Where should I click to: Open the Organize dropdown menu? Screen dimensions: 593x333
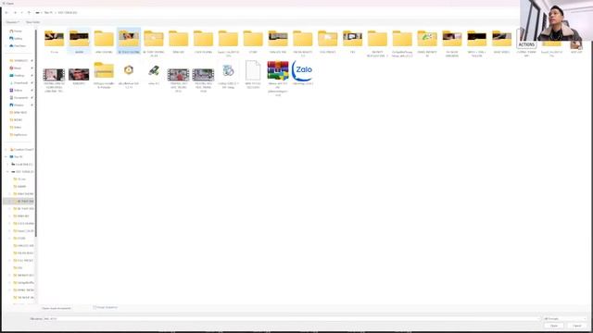(12, 22)
